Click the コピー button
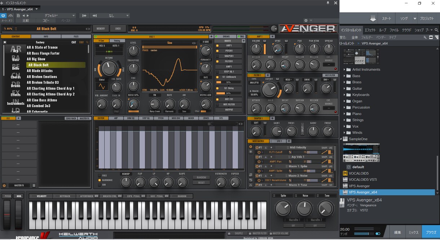This screenshot has height=240, width=440. [x=46, y=21]
